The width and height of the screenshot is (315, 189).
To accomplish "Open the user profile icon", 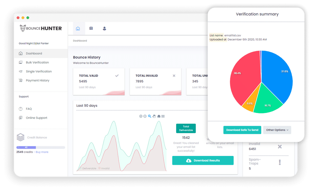I will [104, 28].
